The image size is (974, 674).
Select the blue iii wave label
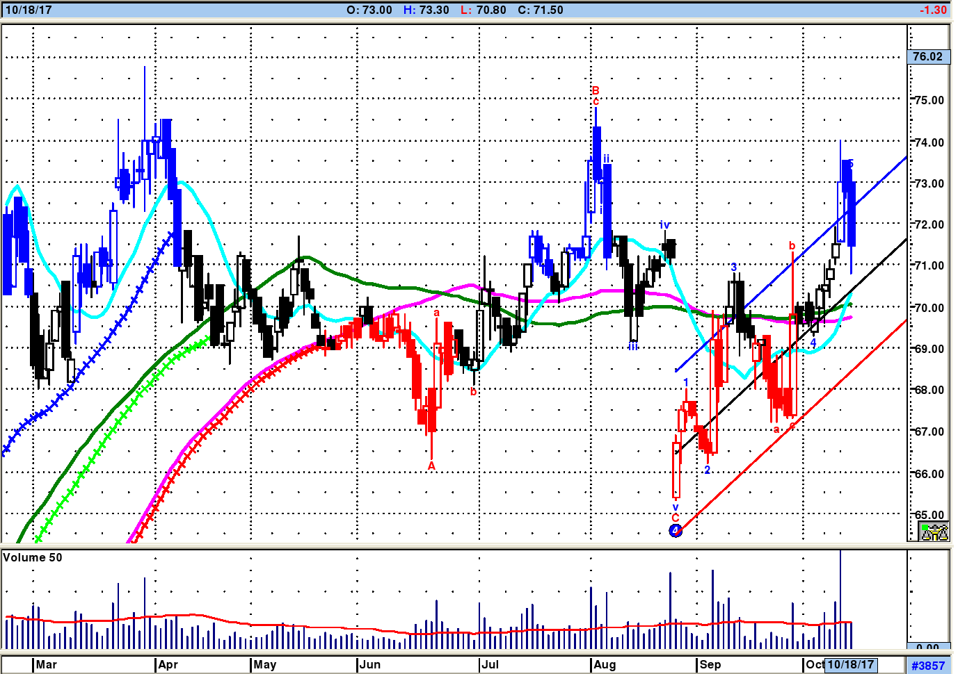tap(632, 345)
